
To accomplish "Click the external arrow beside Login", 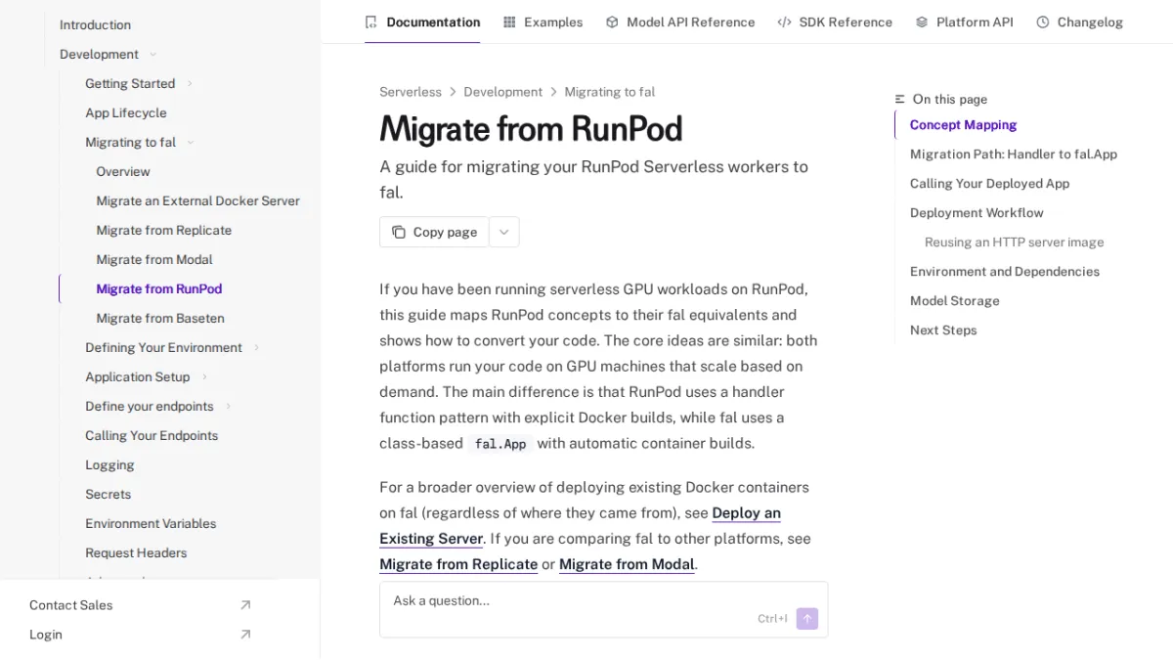I will point(245,635).
